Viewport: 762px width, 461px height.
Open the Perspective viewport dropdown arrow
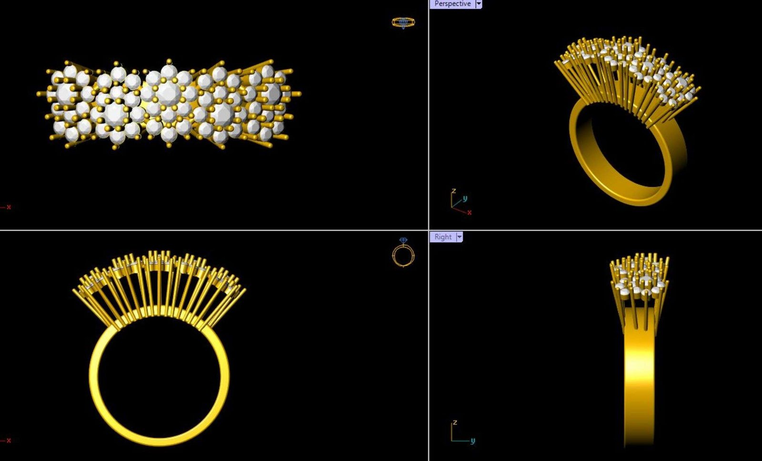point(479,4)
